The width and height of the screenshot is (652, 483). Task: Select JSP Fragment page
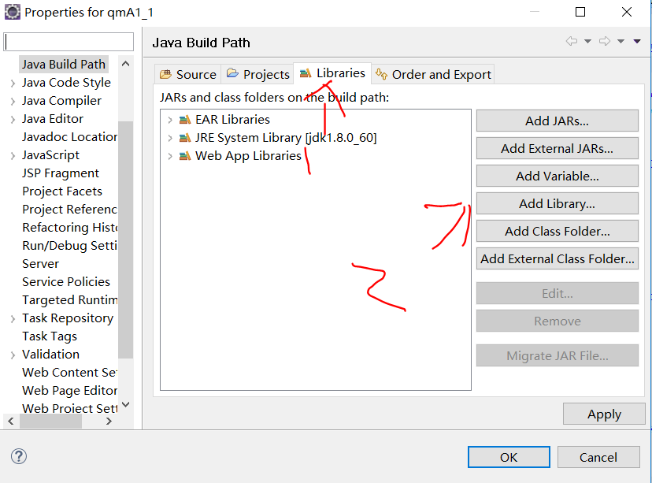61,173
